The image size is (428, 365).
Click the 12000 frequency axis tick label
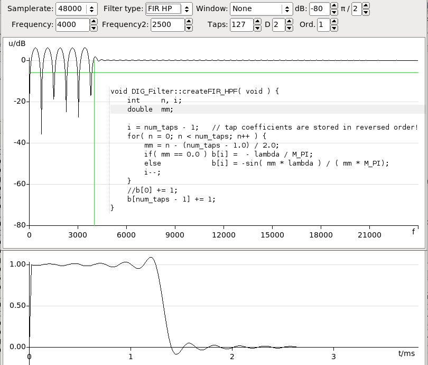224,235
